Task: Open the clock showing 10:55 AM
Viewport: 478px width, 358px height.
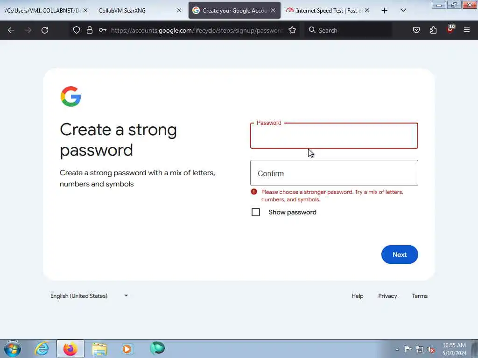Action: [454, 349]
